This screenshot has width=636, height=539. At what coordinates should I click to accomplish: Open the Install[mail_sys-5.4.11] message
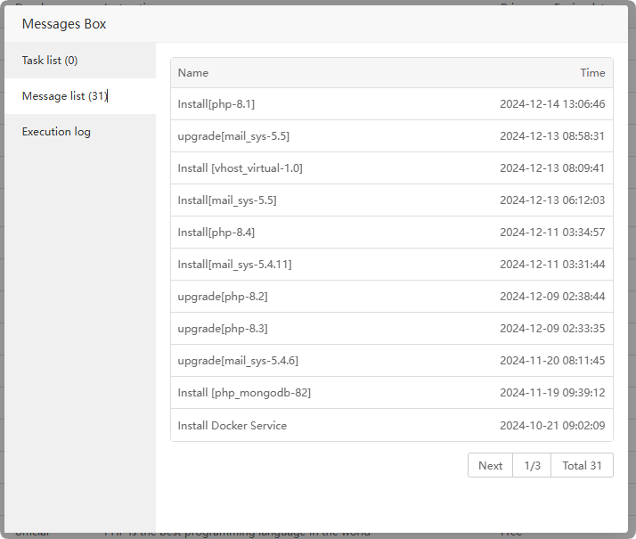(x=234, y=265)
